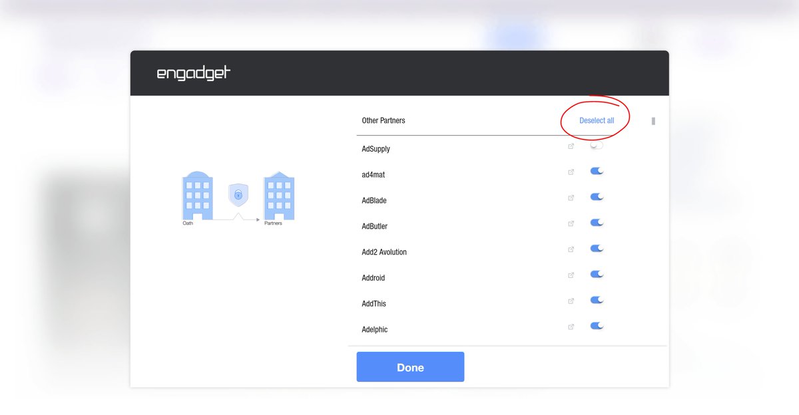
Task: Click the scrollbar on the right edge
Action: [653, 121]
